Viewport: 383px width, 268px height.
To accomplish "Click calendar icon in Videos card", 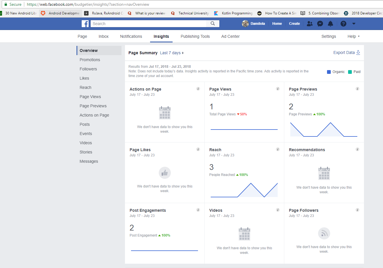I will pyautogui.click(x=244, y=234).
